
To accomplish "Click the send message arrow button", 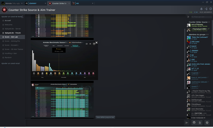I will (187, 123).
